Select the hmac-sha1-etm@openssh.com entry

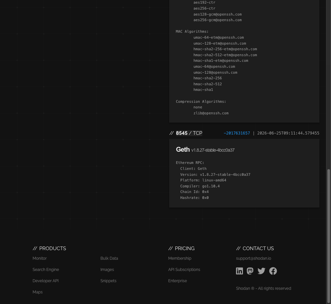(221, 61)
